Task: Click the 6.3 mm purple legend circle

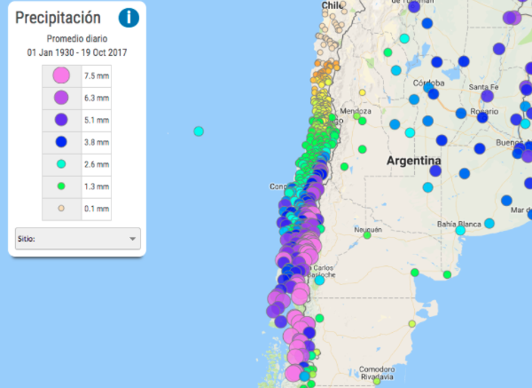Action: 61,98
